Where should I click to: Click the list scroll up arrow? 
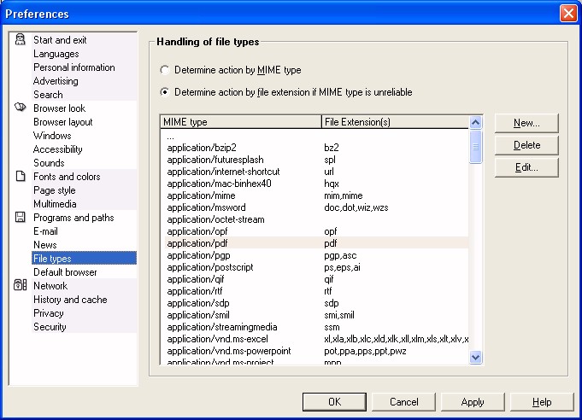click(475, 122)
